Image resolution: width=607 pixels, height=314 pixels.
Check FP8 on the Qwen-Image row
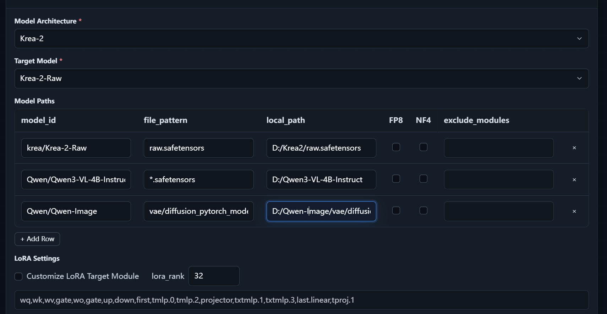point(396,211)
